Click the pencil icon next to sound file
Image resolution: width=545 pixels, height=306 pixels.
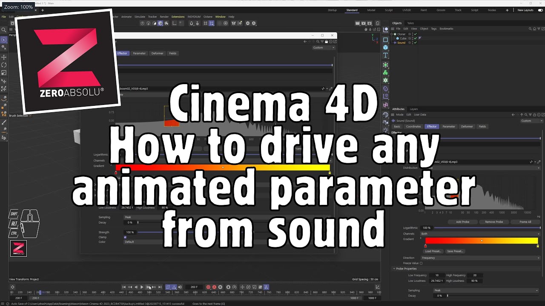[539, 162]
